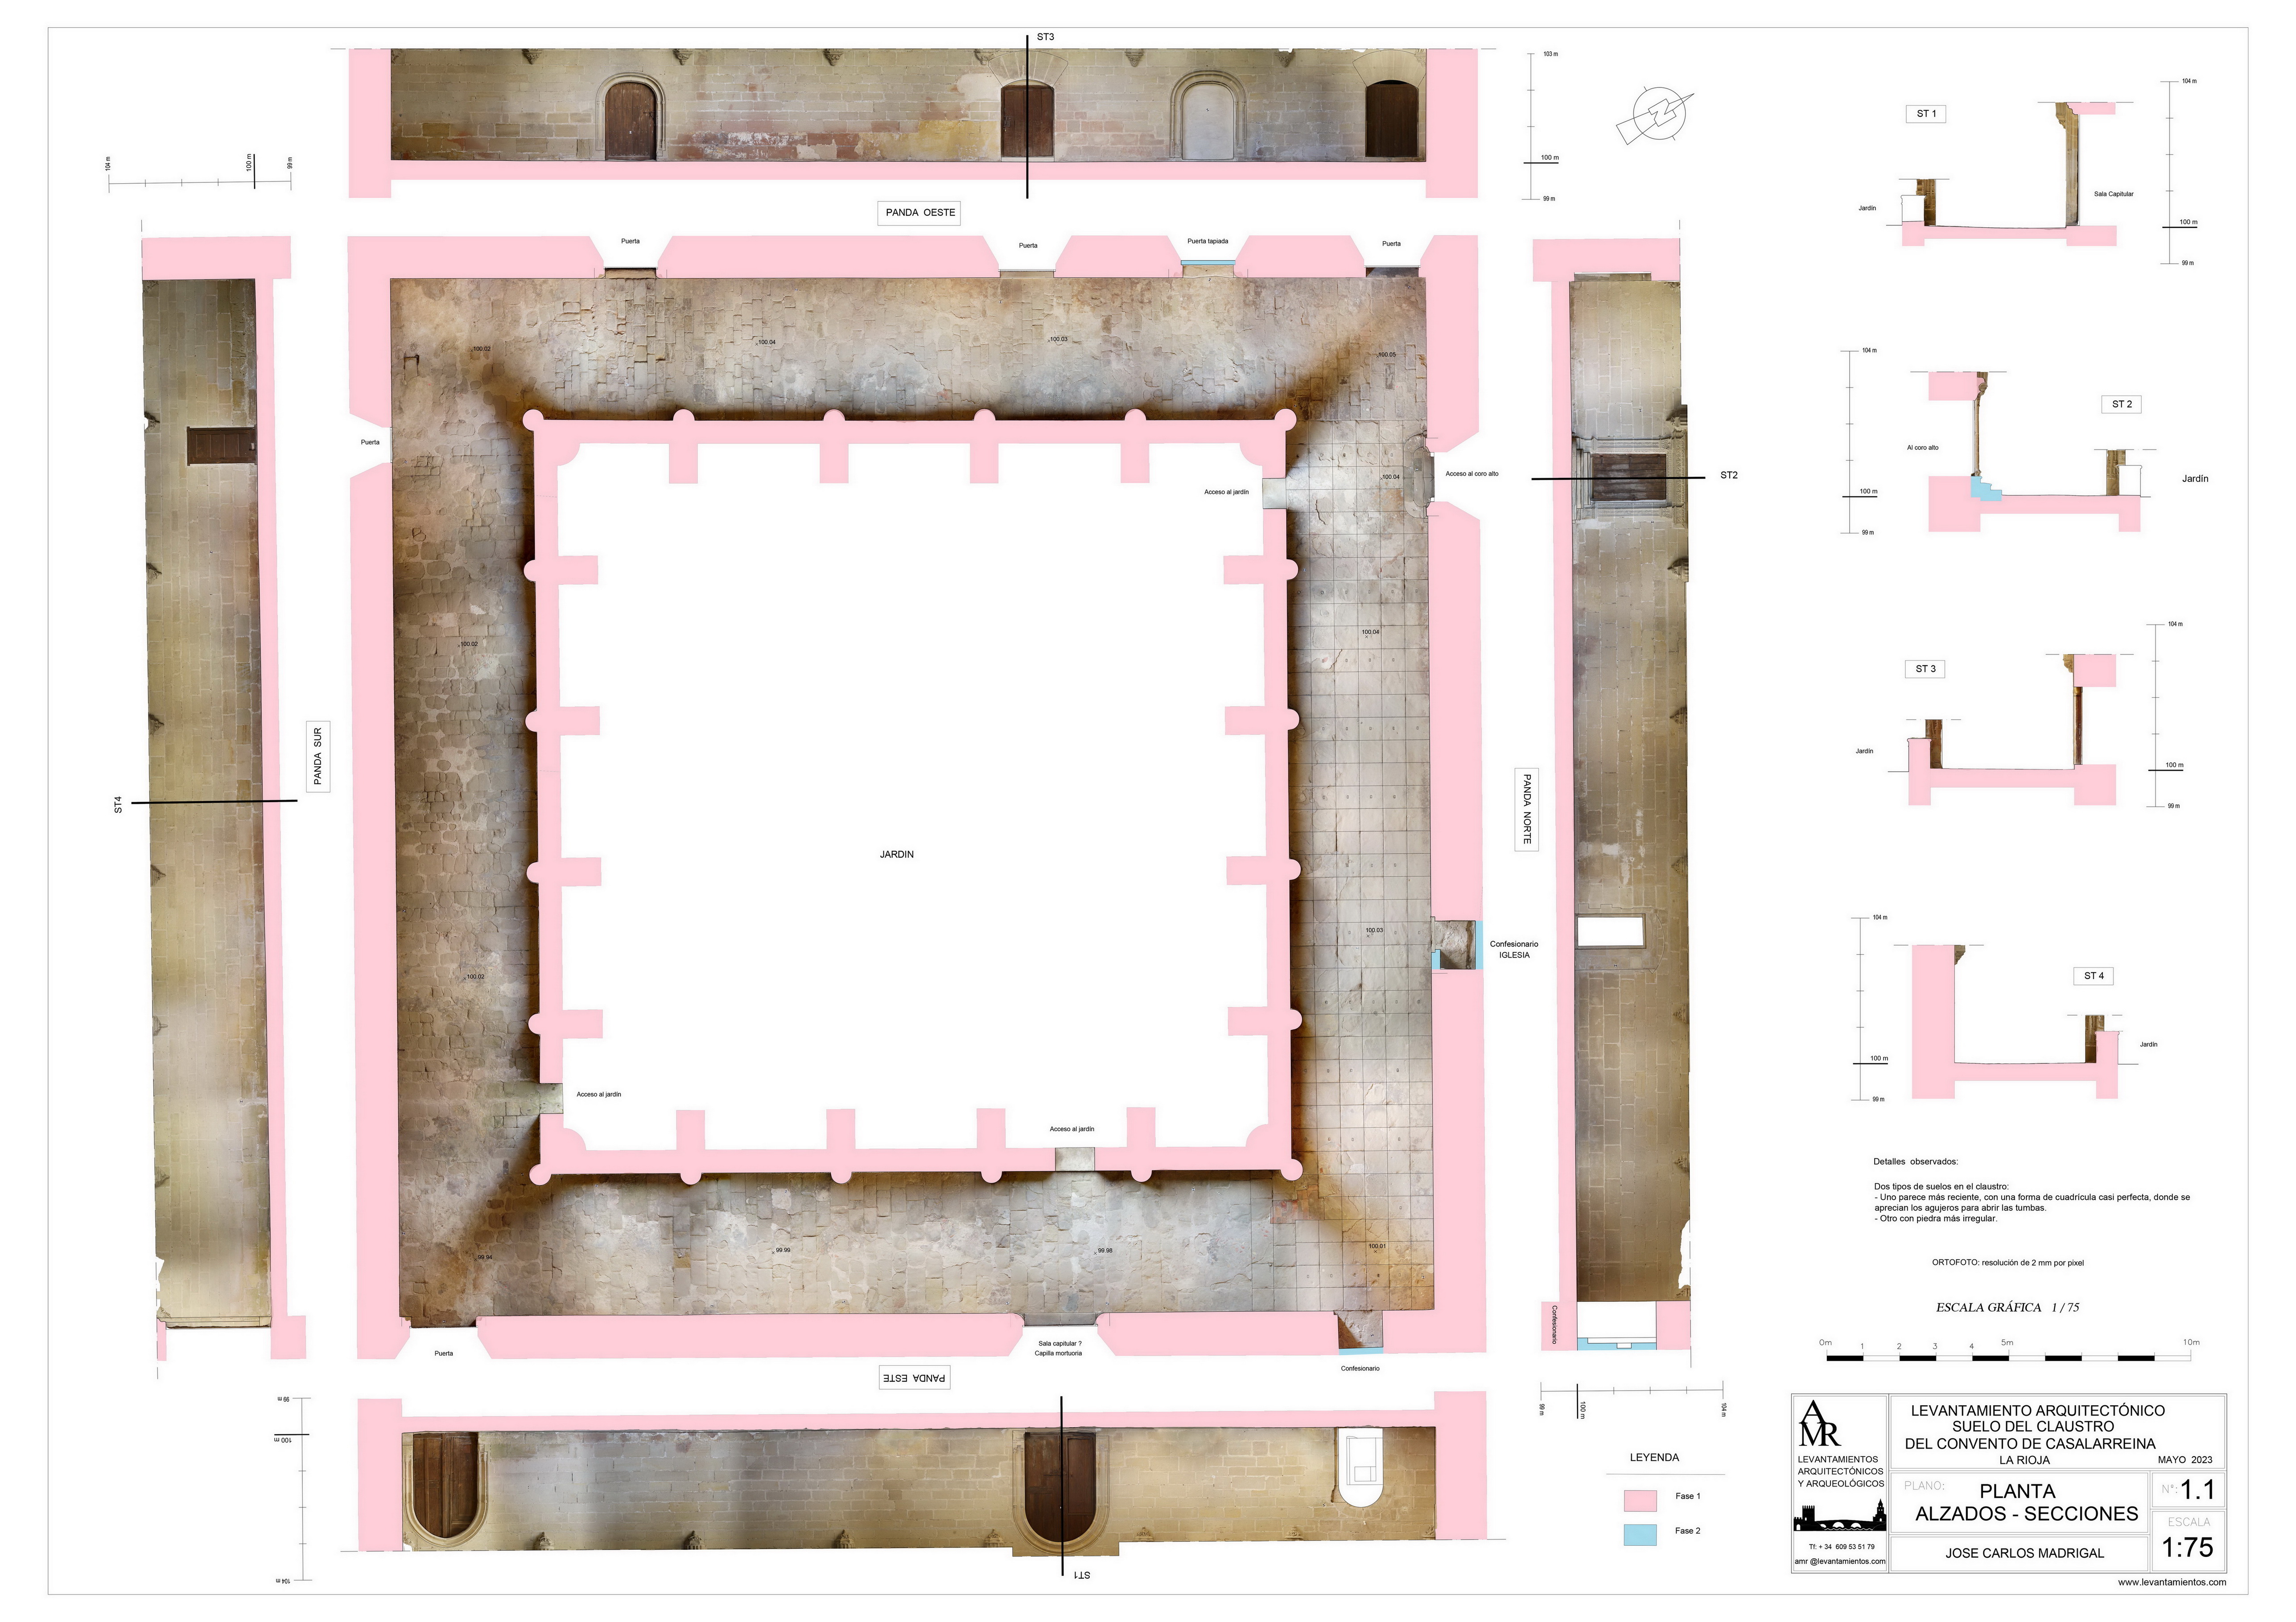Click the ST 4 section title box
Viewport: 2296px width, 1622px height.
coord(2093,975)
